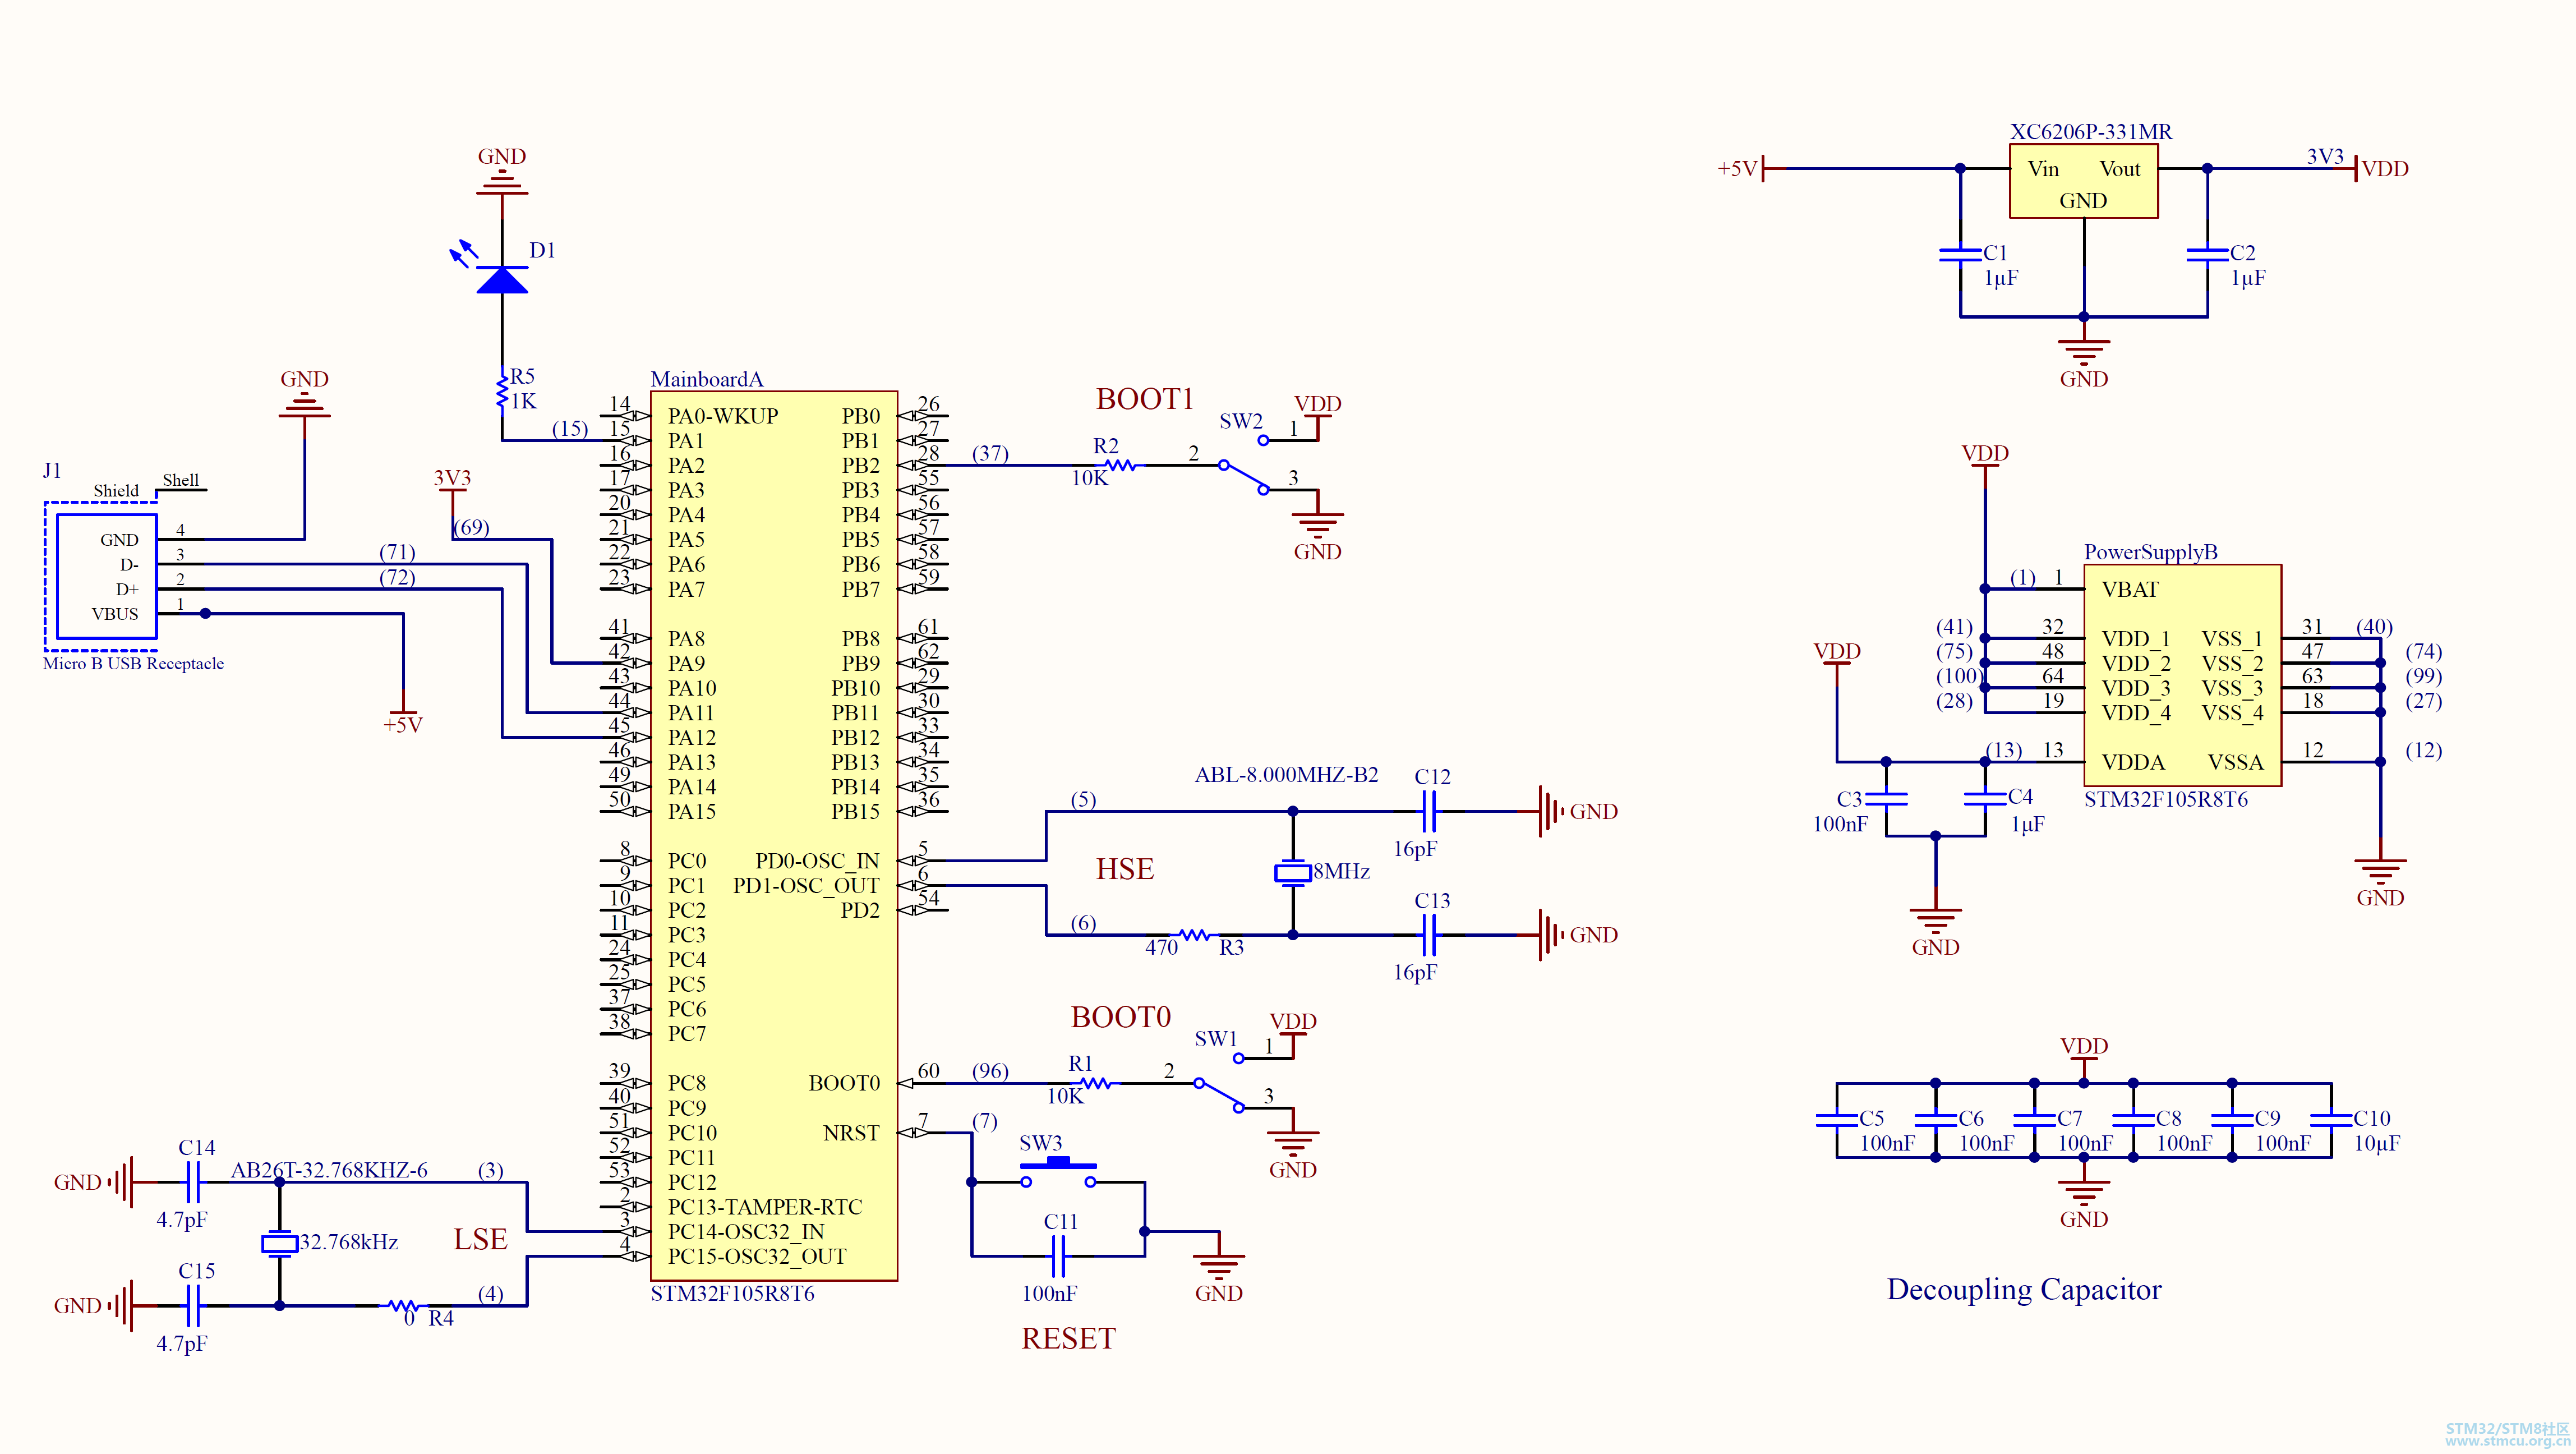2576x1454 pixels.
Task: Click the 'MainboardA' designator label
Action: pos(706,379)
